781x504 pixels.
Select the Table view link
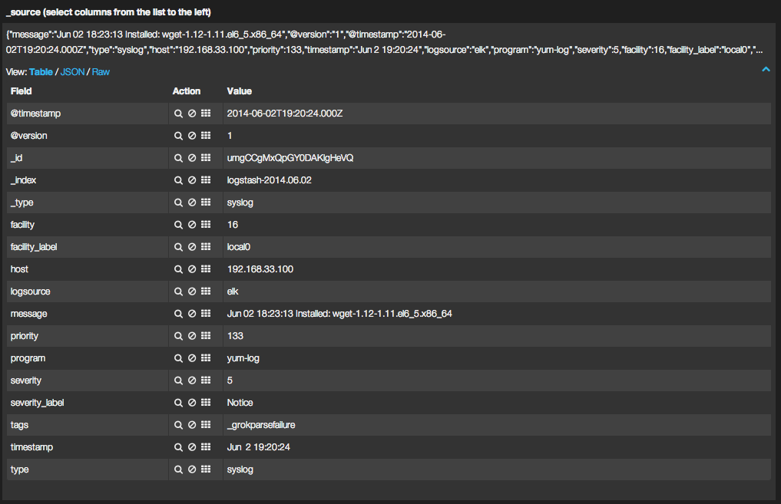coord(41,71)
